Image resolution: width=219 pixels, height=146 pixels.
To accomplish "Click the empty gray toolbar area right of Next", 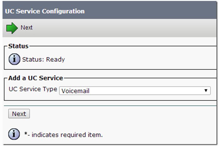I will tap(124, 28).
